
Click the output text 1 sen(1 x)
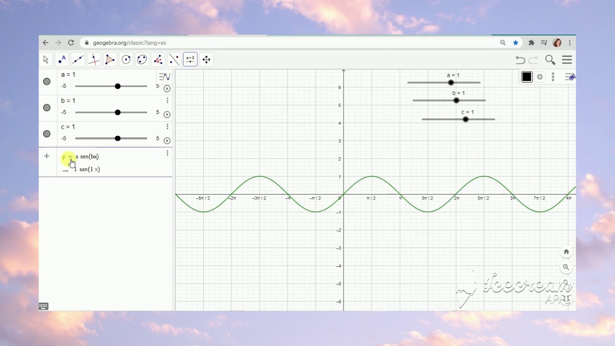tap(87, 169)
